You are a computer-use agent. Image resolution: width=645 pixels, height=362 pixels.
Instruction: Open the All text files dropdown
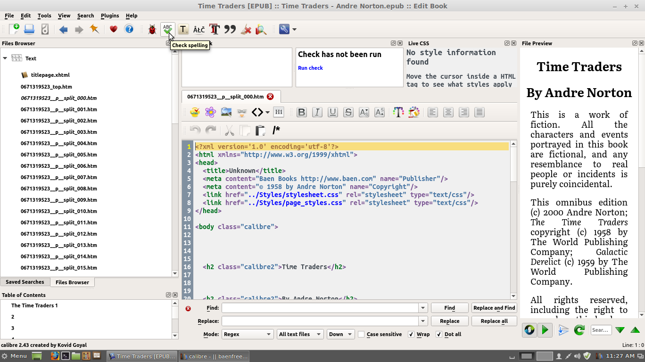click(x=300, y=334)
